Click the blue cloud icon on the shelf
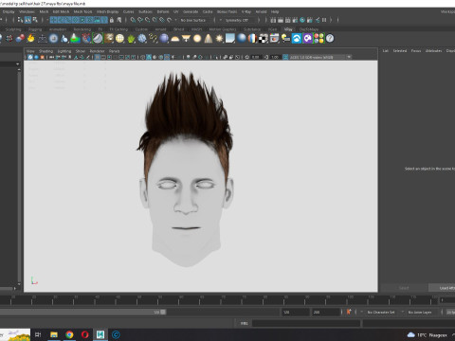Screen dimensions: 455x341 tap(297, 39)
